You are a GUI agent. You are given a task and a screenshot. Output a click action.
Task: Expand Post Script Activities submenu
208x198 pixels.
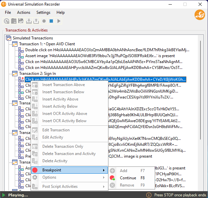[70, 187]
